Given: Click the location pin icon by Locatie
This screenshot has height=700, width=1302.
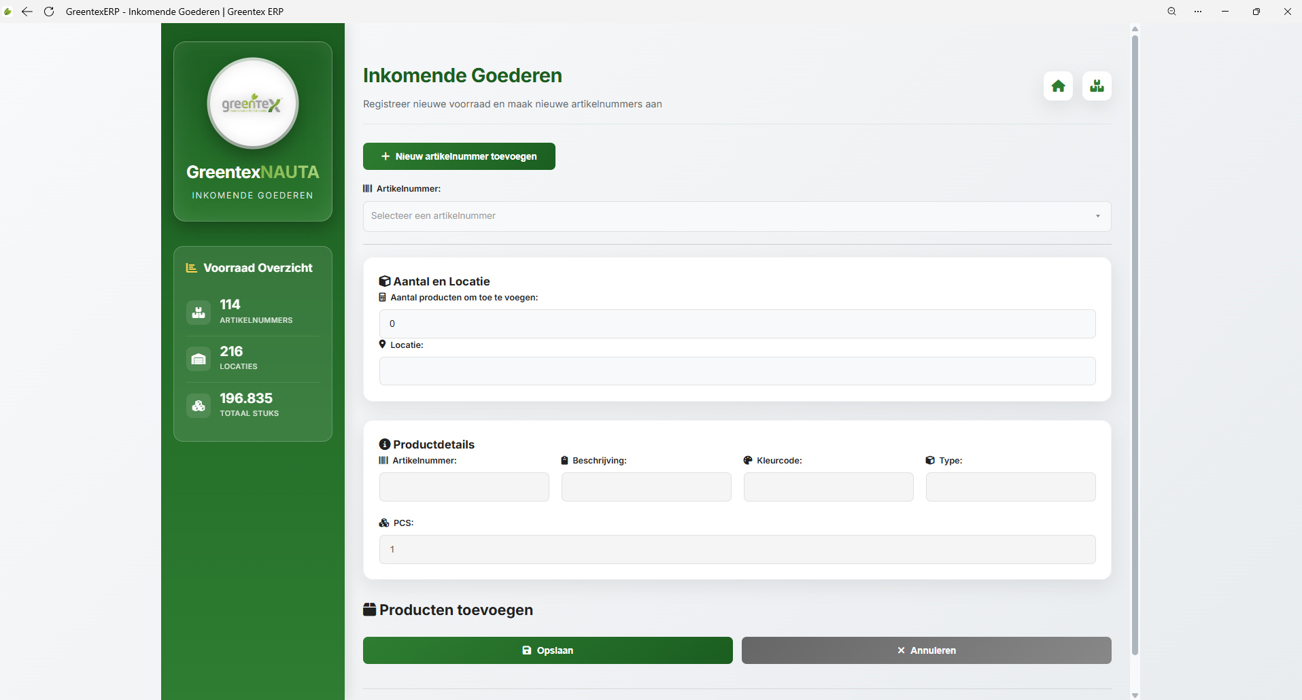Looking at the screenshot, I should pos(382,345).
